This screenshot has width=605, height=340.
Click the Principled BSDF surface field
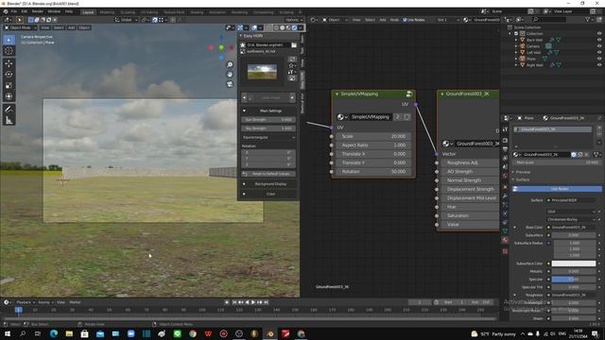pos(571,200)
